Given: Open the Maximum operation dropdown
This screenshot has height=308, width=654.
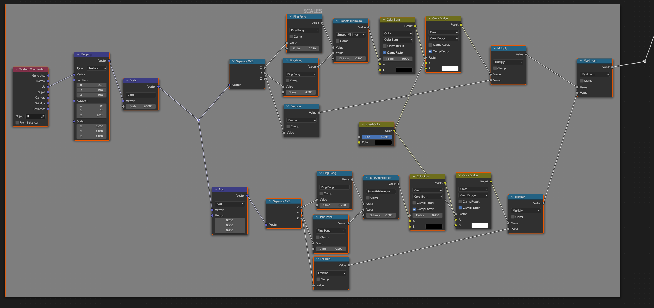Looking at the screenshot, I should coord(595,74).
